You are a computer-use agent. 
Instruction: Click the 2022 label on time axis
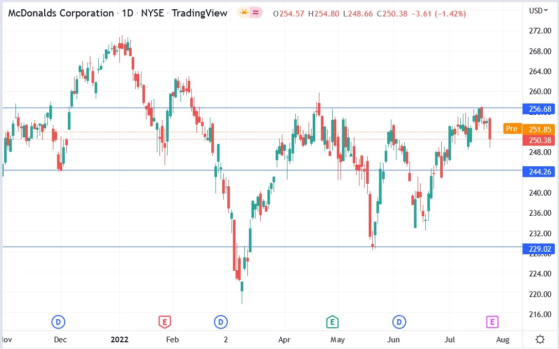119,339
